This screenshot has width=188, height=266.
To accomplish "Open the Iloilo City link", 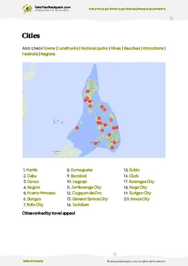I will 35,205.
